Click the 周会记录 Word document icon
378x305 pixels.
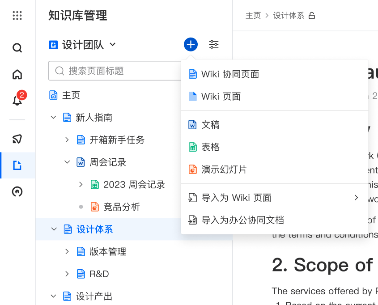pos(81,162)
